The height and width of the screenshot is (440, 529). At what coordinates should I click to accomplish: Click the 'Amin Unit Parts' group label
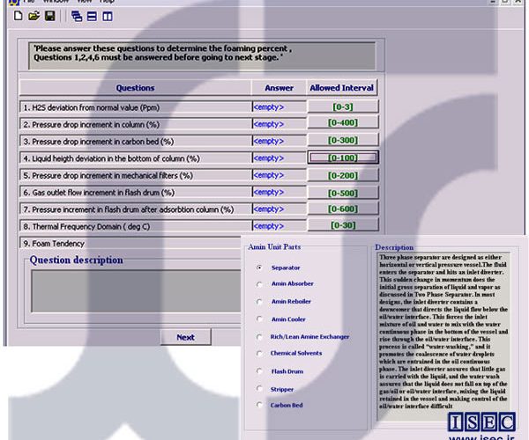pyautogui.click(x=274, y=246)
